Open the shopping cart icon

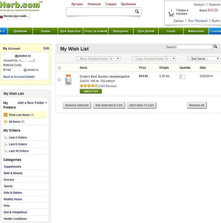click(171, 14)
